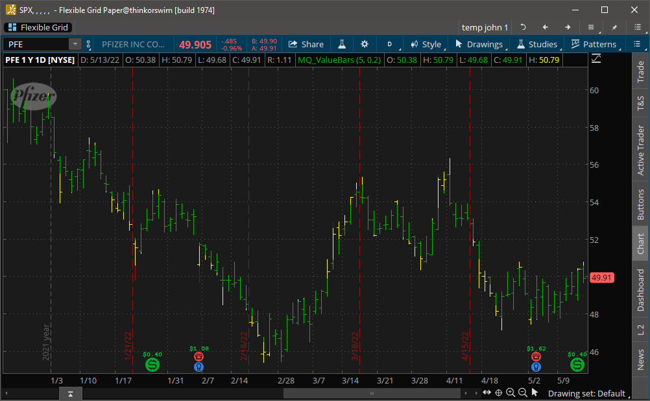Click the yellow H: 50.79 study value
This screenshot has height=401, width=650.
pyautogui.click(x=544, y=60)
